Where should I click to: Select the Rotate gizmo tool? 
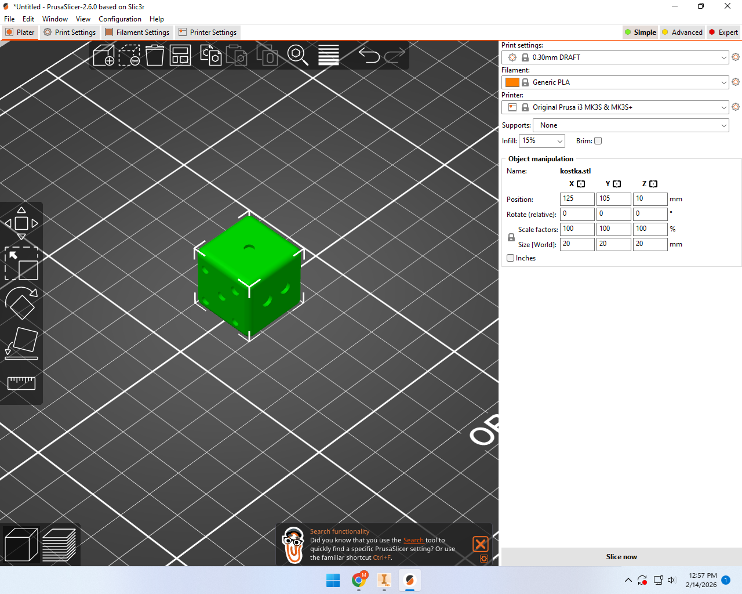click(21, 303)
